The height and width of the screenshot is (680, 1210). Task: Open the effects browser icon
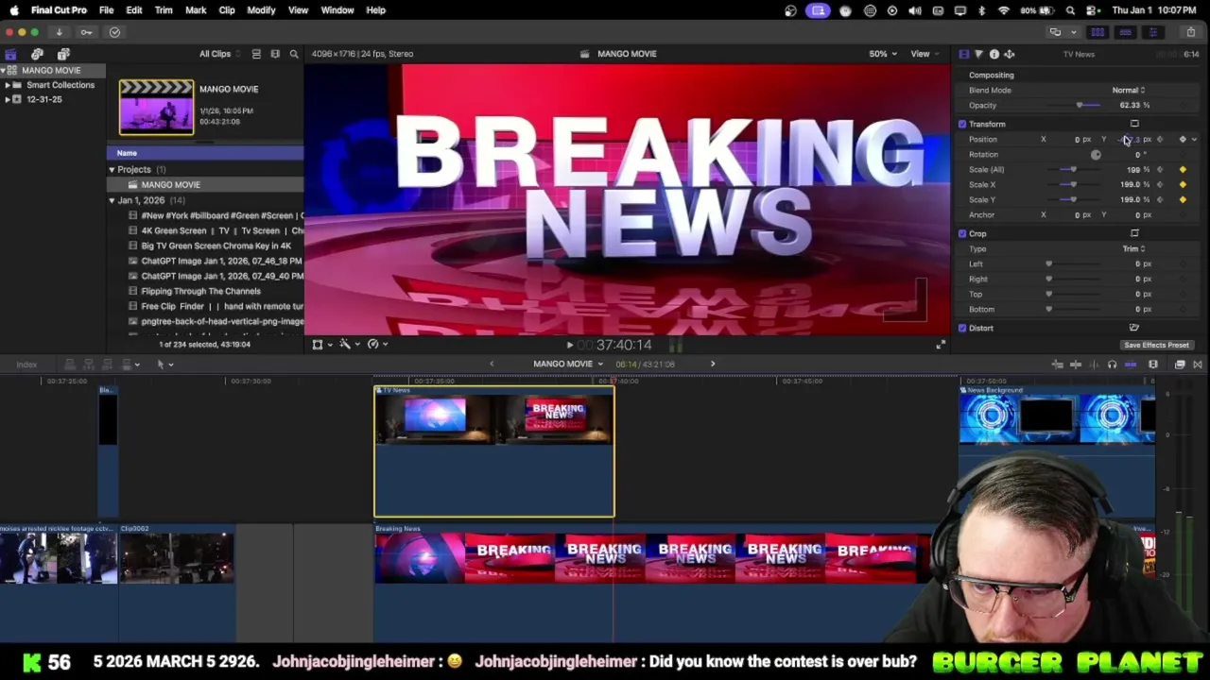pos(1180,365)
